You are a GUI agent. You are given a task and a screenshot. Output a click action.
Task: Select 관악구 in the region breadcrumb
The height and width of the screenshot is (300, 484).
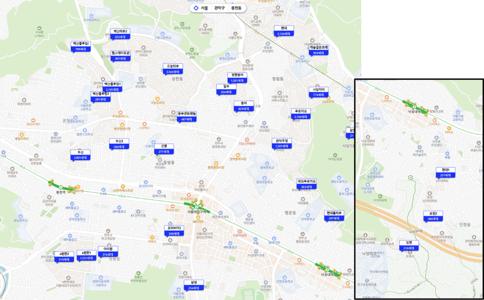[219, 8]
